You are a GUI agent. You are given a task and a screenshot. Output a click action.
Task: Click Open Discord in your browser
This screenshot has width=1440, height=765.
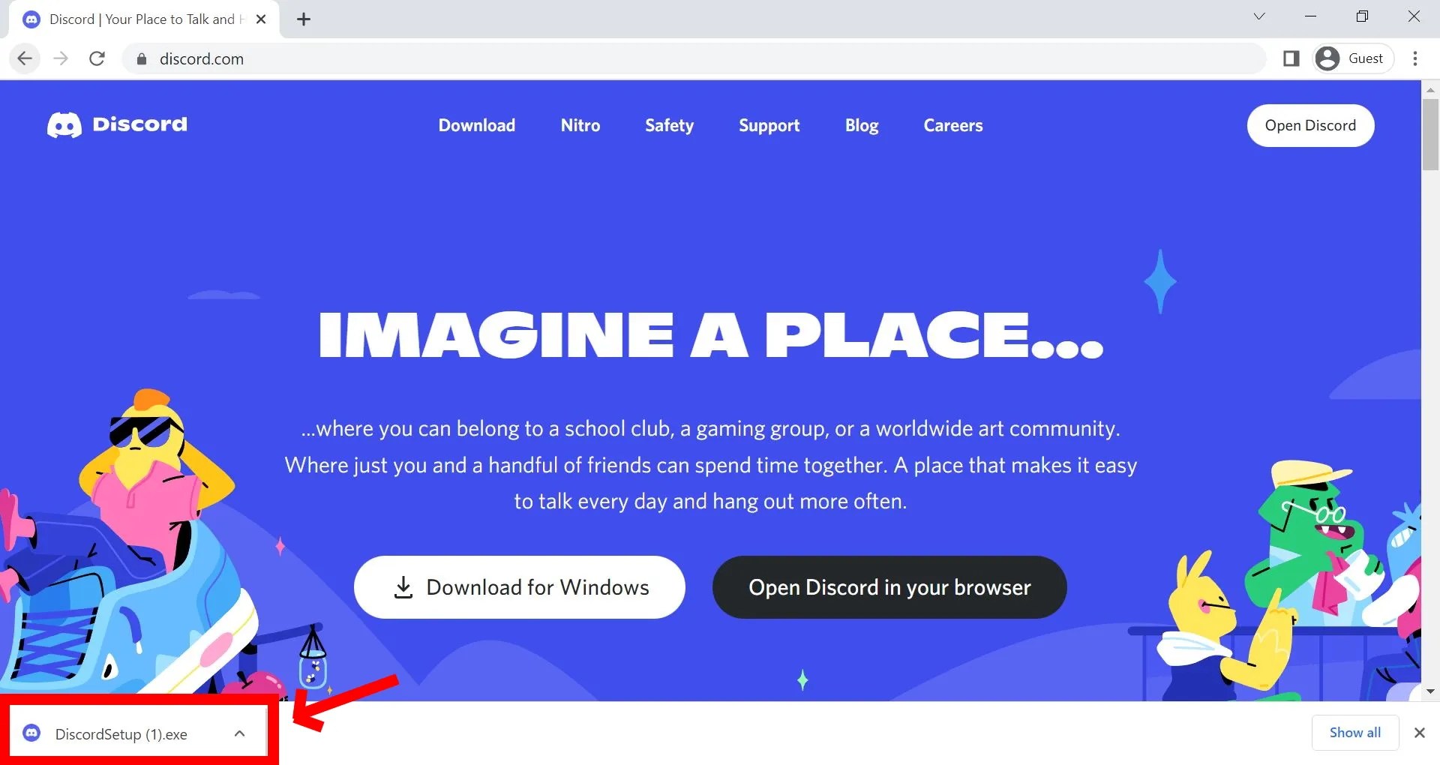pos(889,587)
